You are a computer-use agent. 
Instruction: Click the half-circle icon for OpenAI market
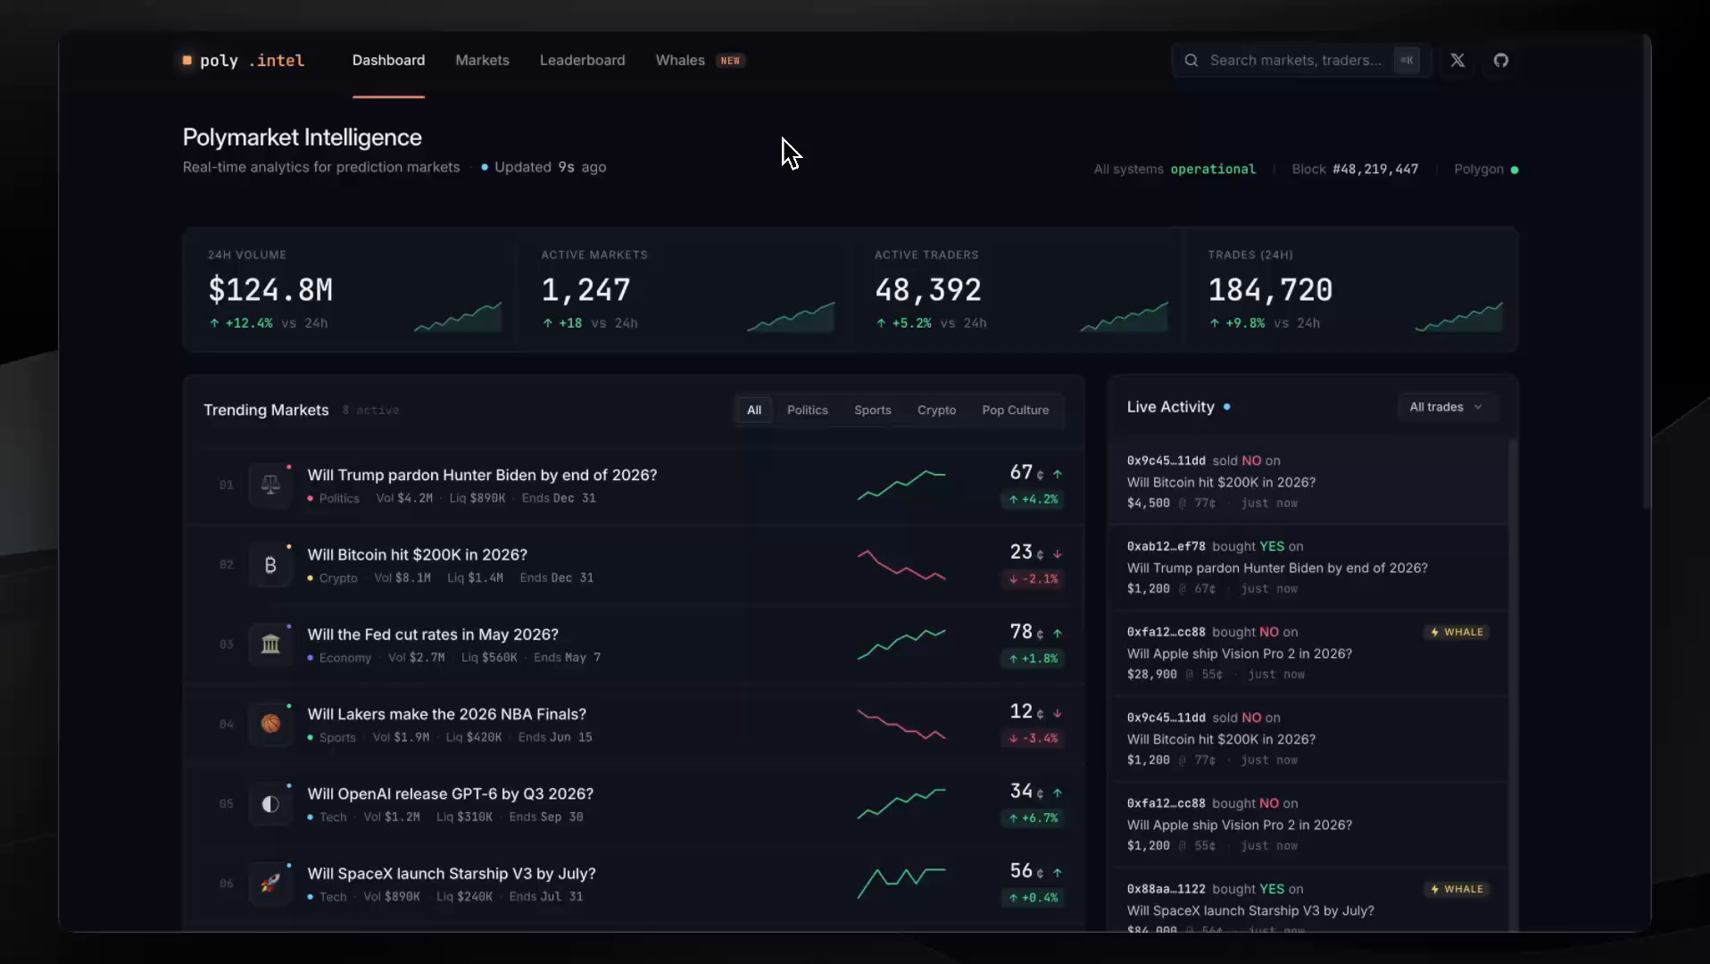[270, 803]
